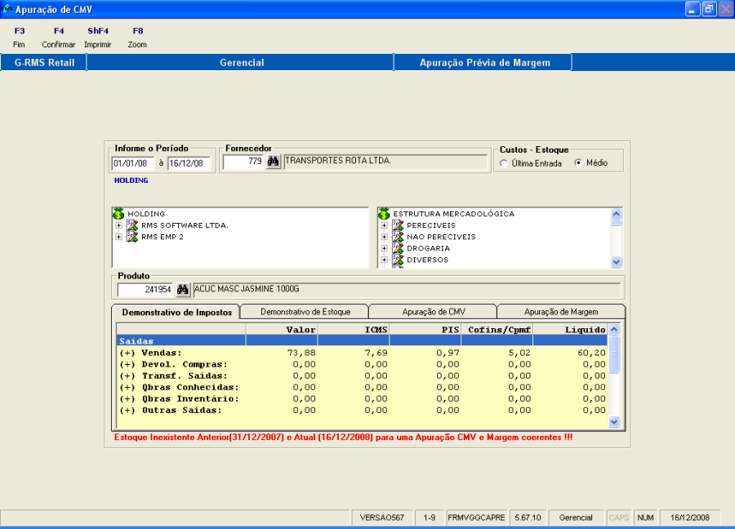Screen dimensions: 735x529
Task: Click the scroll up arrow of the taxes table
Action: 614,329
